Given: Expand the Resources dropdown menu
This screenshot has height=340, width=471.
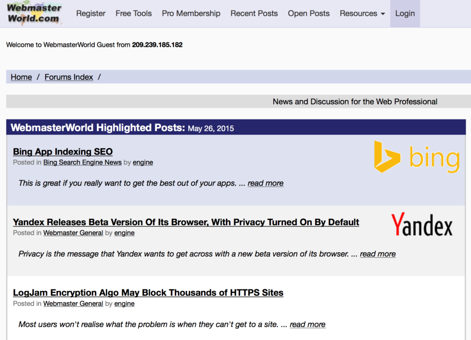Looking at the screenshot, I should [362, 13].
